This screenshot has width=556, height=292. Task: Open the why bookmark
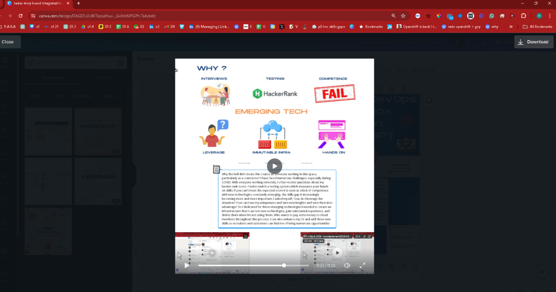tap(492, 27)
